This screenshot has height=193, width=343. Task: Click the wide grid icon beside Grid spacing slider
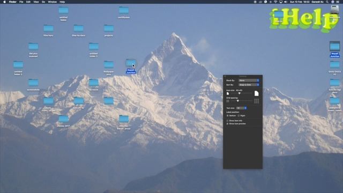coord(257,101)
